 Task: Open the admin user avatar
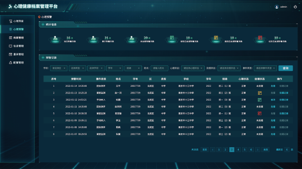(277, 7)
